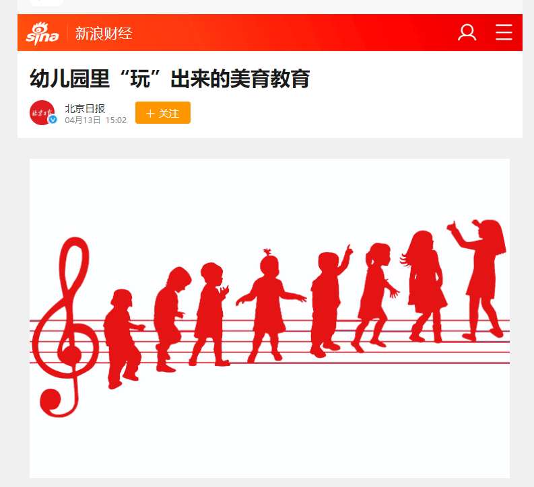Follow the author with 关注 button
Image resolution: width=534 pixels, height=487 pixels.
(163, 112)
